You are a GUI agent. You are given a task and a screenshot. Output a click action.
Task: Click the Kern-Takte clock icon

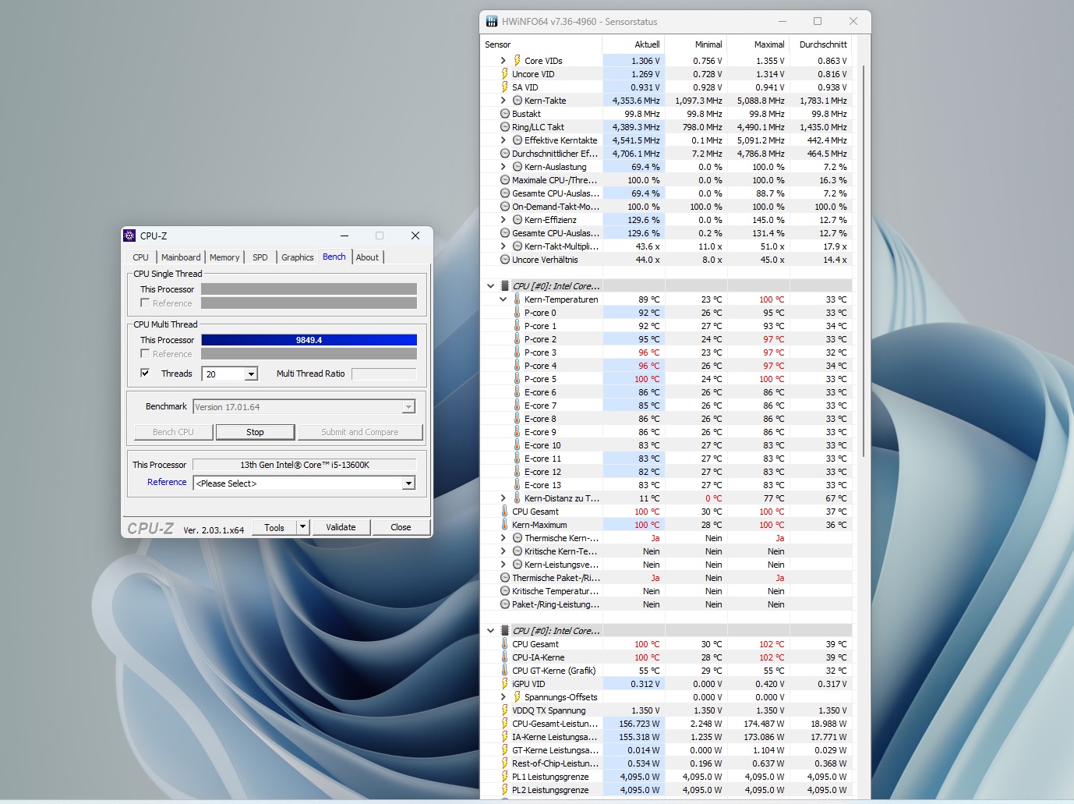click(x=517, y=100)
